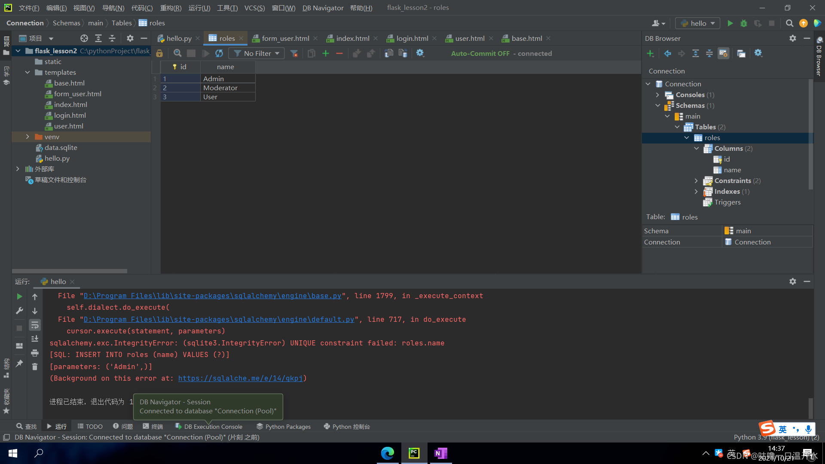The image size is (825, 464).
Task: Add new connection in DB Browser
Action: point(651,53)
